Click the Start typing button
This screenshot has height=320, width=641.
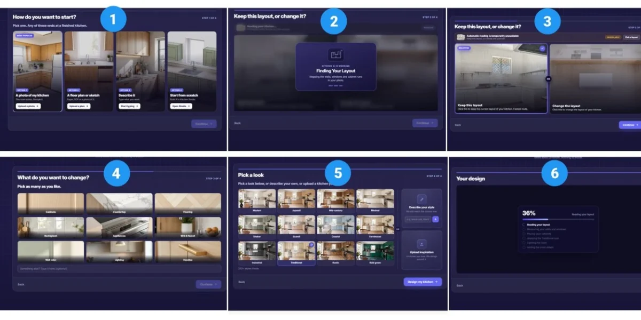pos(129,106)
